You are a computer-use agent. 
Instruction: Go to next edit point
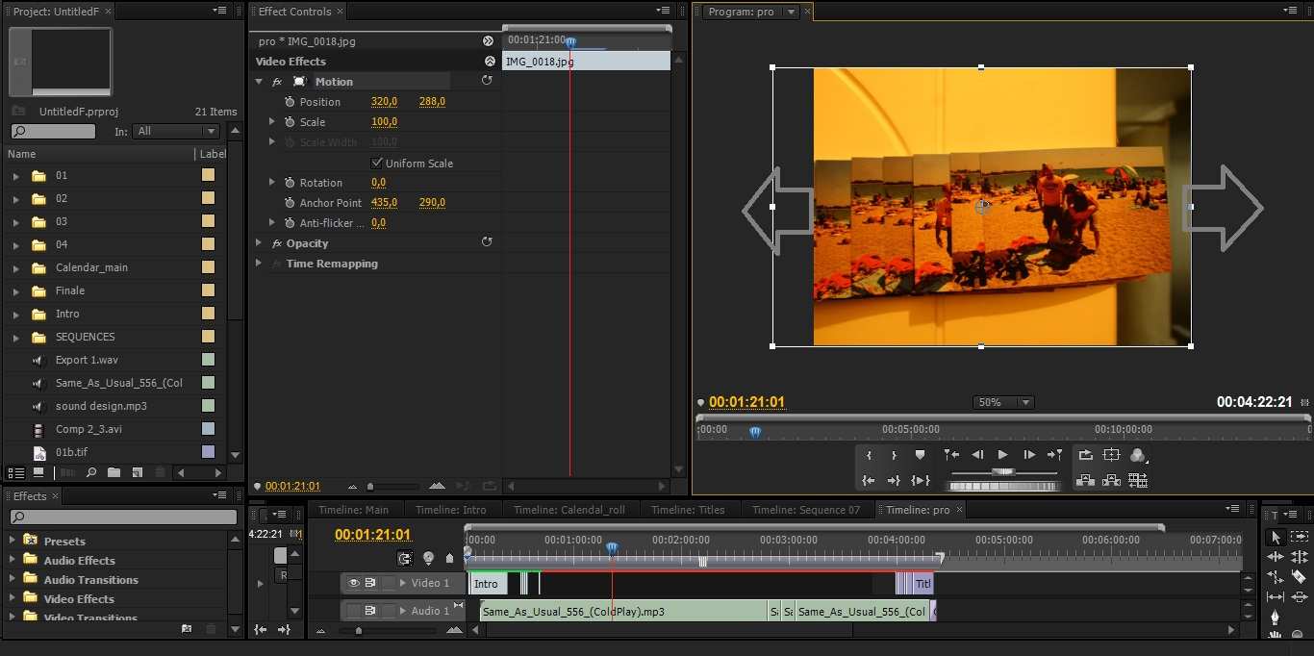(x=1055, y=455)
